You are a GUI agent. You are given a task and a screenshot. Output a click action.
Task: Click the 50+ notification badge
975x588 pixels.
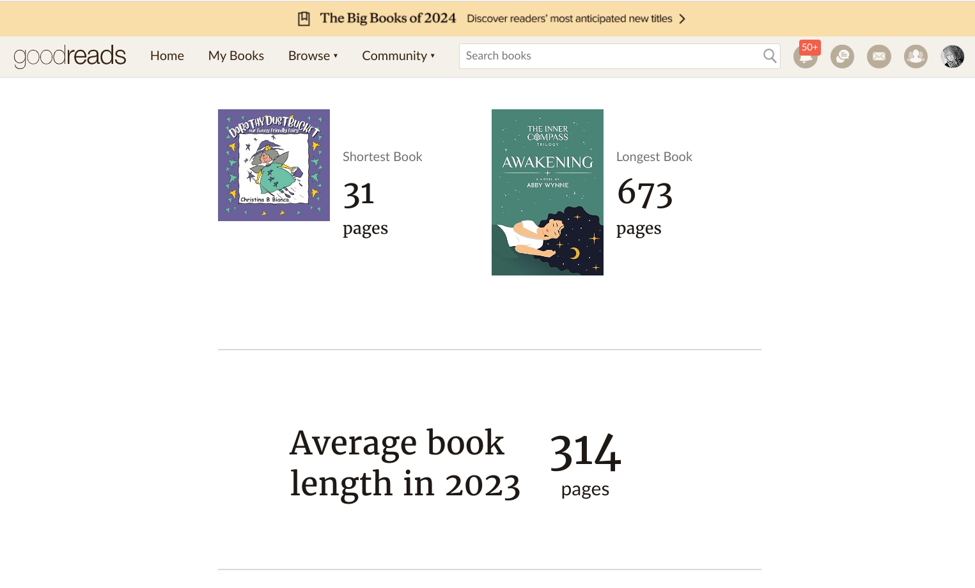810,47
